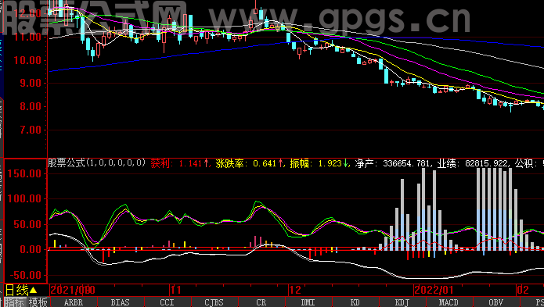The height and width of the screenshot is (307, 544).
Task: Select the ARBR indicator tab
Action: (x=74, y=302)
